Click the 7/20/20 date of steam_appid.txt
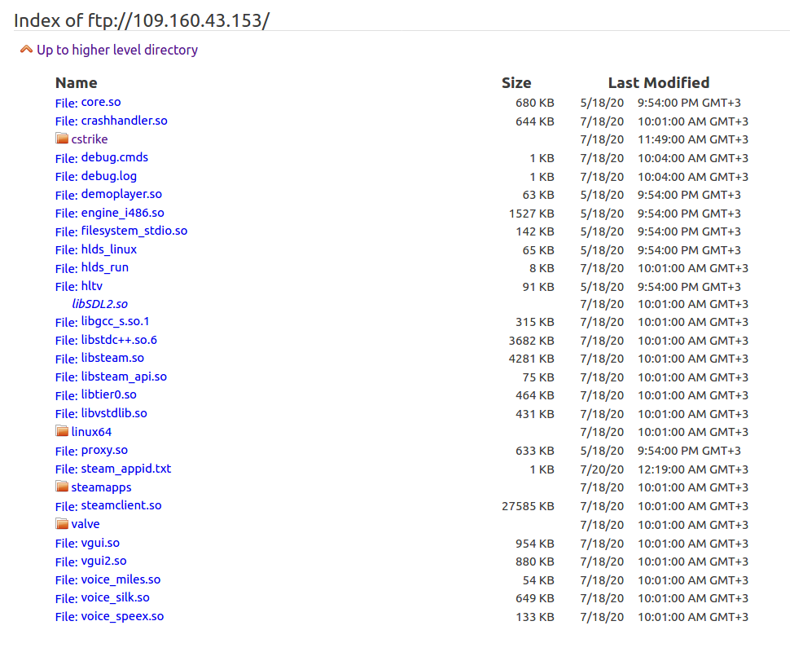 click(602, 469)
